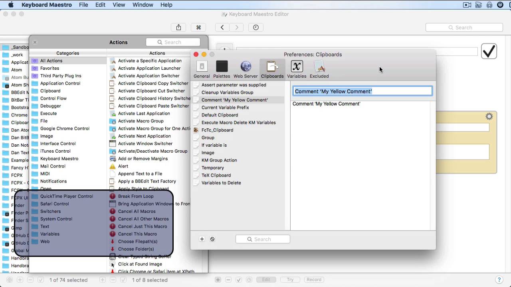511x287 pixels.
Task: Add a named clipboard with the plus button
Action: click(202, 239)
